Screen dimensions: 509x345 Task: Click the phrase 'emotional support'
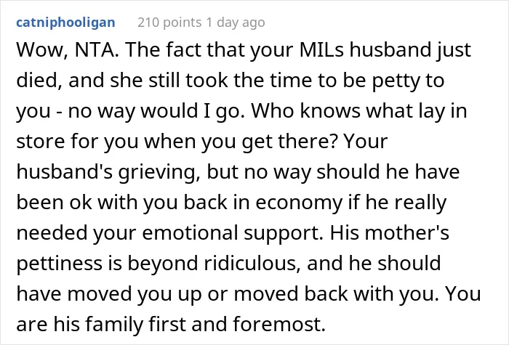point(231,233)
